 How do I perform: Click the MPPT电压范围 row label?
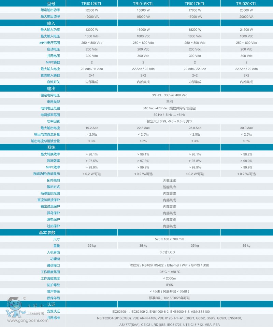[49, 43]
